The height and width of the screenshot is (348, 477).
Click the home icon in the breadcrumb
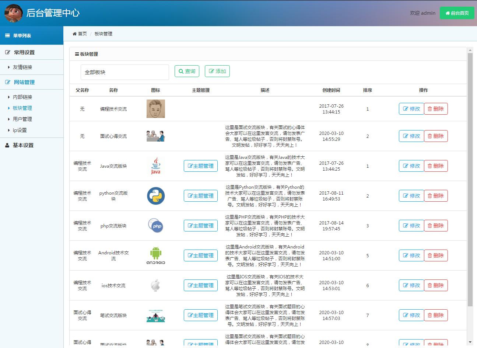click(x=75, y=34)
